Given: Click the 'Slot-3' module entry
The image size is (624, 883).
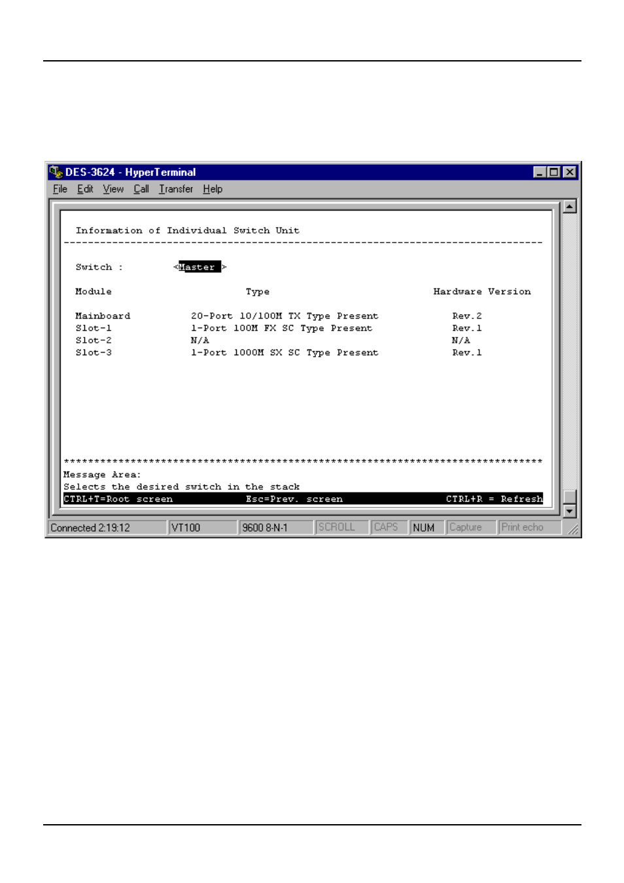Looking at the screenshot, I should (94, 353).
